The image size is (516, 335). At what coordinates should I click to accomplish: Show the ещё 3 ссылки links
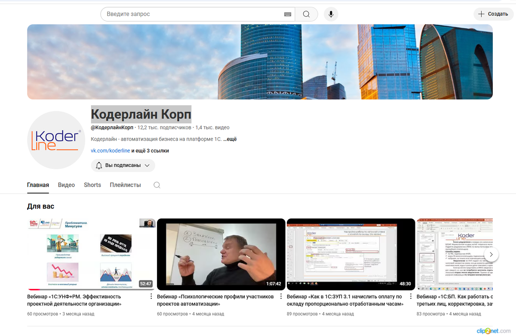pos(150,151)
